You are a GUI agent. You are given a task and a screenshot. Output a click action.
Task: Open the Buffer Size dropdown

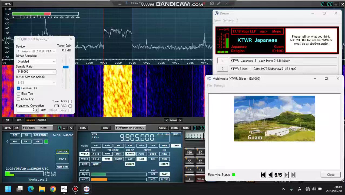click(36, 82)
